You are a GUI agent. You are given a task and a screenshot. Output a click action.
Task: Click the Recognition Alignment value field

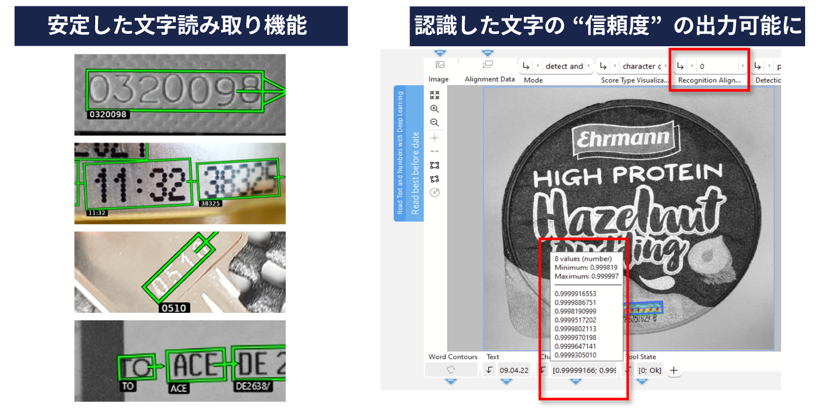click(x=718, y=66)
